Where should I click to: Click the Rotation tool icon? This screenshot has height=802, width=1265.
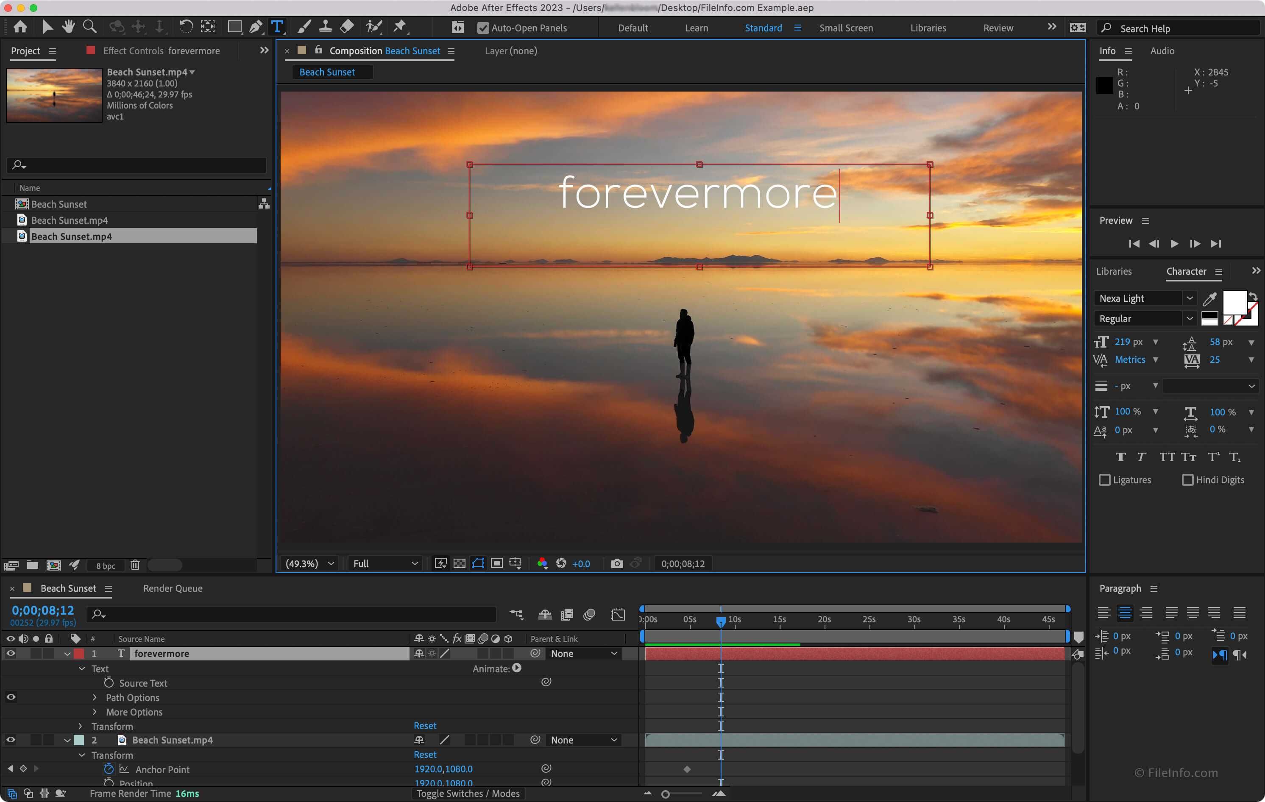tap(184, 27)
